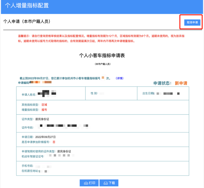The width and height of the screenshot is (204, 188).
Task: Click the red 摇号 indicator type value
Action: [44, 110]
